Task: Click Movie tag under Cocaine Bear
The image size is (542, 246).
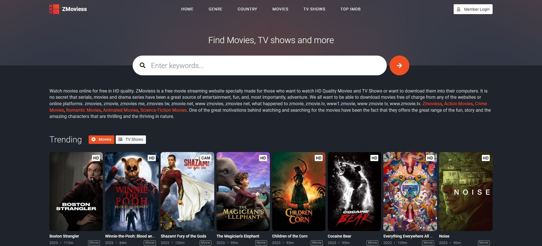Action: (x=372, y=243)
